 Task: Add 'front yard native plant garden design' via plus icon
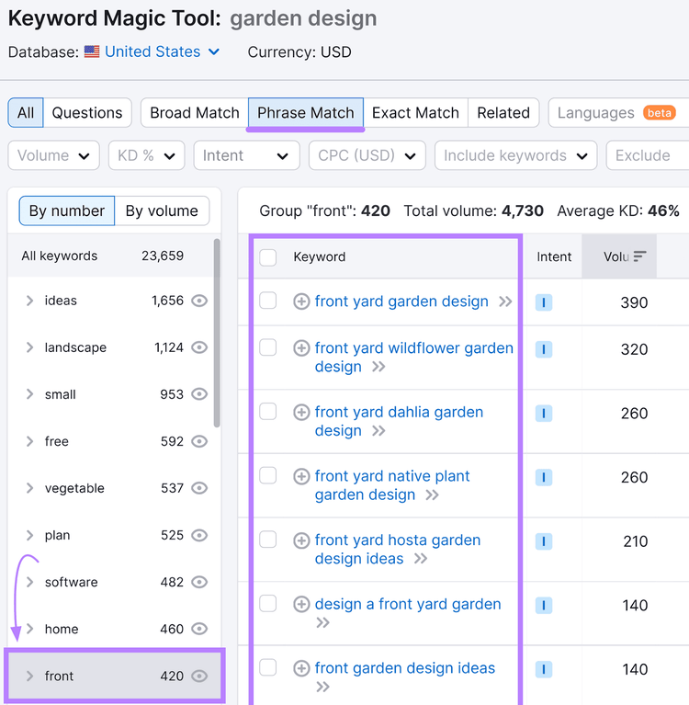tap(301, 476)
